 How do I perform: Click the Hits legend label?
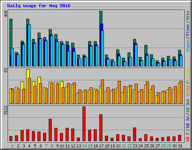coord(187,15)
